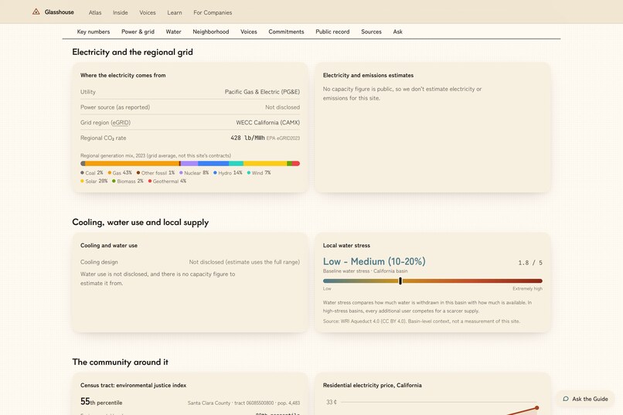
Task: Select the Power & grid section tab
Action: (x=138, y=32)
